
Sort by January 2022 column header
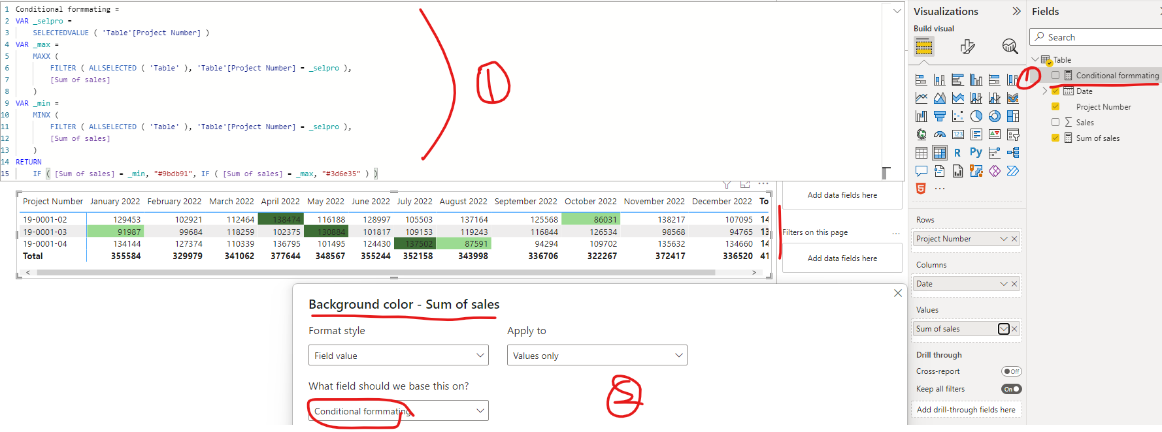pyautogui.click(x=115, y=202)
